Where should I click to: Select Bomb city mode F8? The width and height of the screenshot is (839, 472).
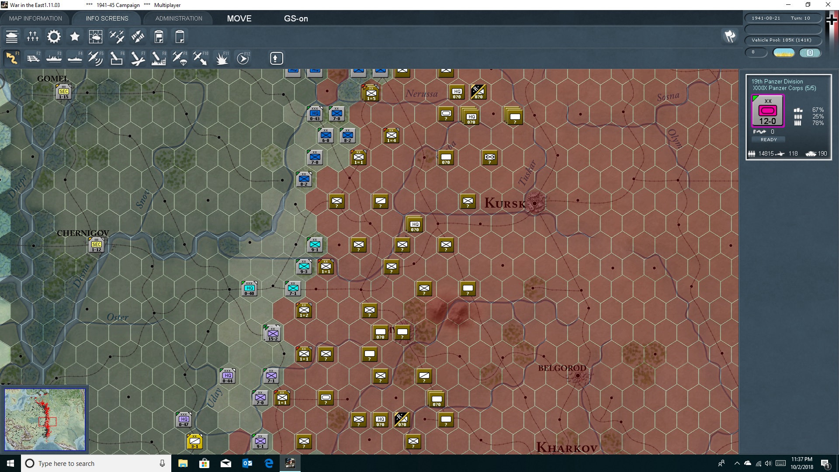pos(159,58)
